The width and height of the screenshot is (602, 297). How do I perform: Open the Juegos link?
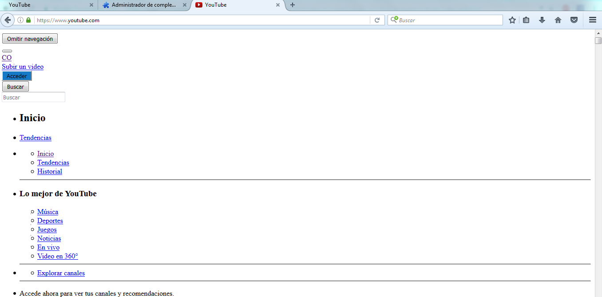click(47, 230)
